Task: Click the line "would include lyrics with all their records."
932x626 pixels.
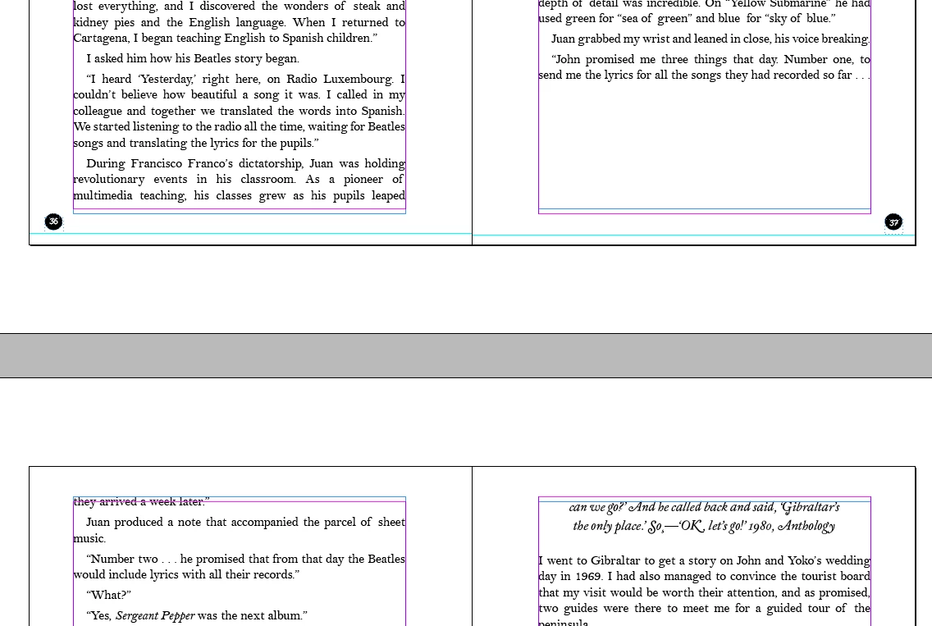Action: 186,574
